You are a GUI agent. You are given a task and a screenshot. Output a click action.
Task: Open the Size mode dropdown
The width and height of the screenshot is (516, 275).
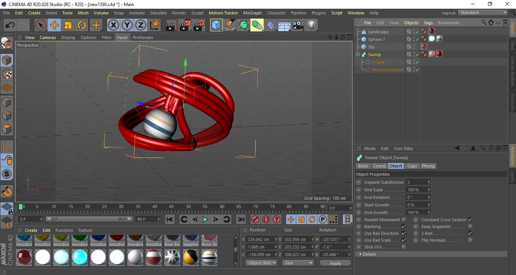298,263
